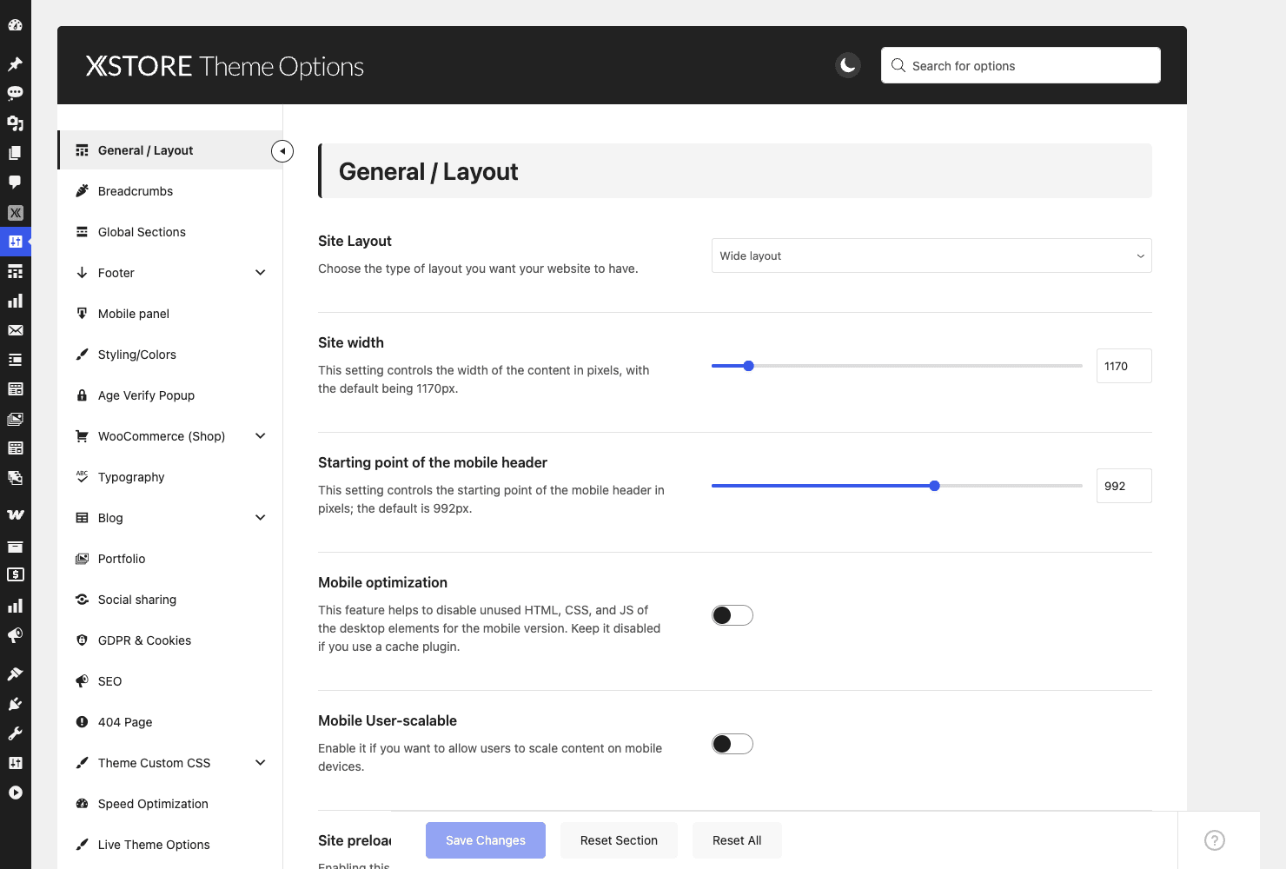Viewport: 1286px width, 869px height.
Task: Open Payments dollar sign icon
Action: (15, 574)
